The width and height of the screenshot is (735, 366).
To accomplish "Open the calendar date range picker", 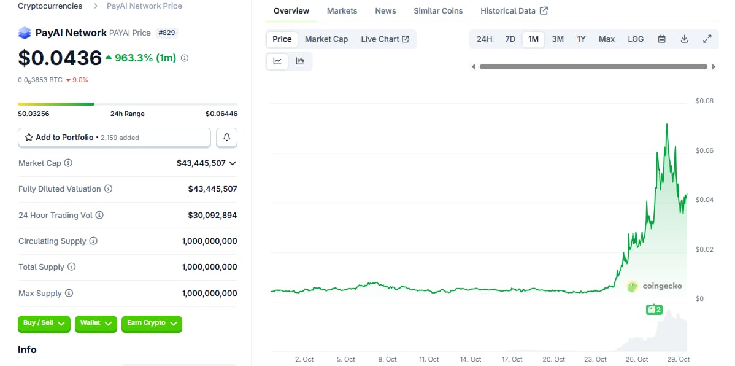I will click(661, 39).
